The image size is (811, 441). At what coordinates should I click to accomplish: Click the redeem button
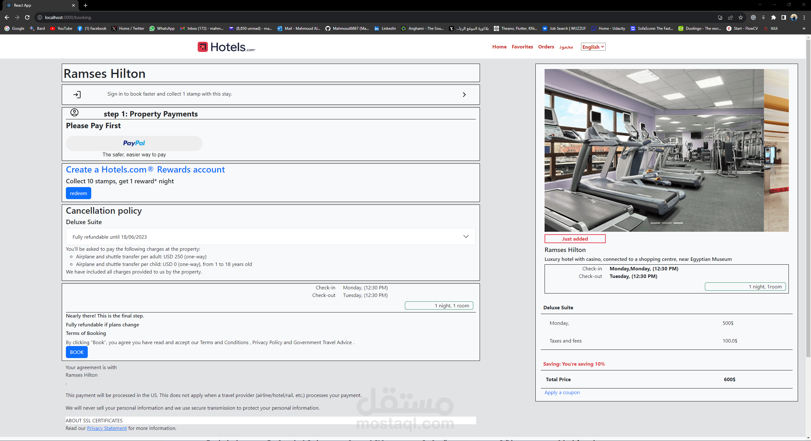(x=78, y=193)
